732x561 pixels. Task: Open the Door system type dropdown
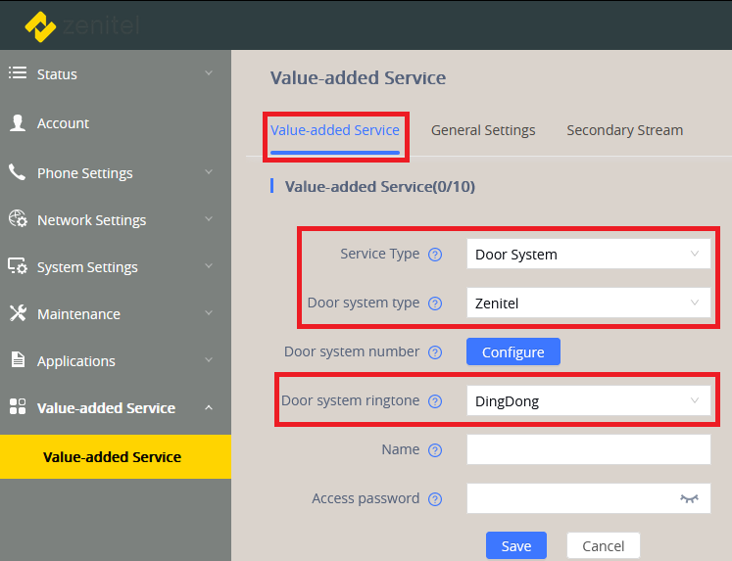(588, 304)
